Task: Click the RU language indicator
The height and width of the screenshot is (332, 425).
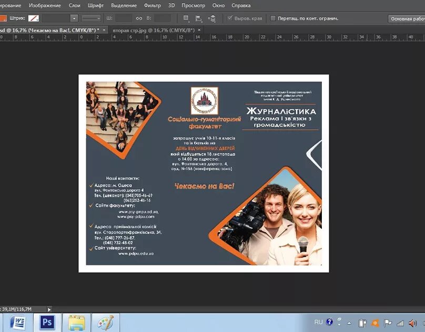Action: point(318,322)
